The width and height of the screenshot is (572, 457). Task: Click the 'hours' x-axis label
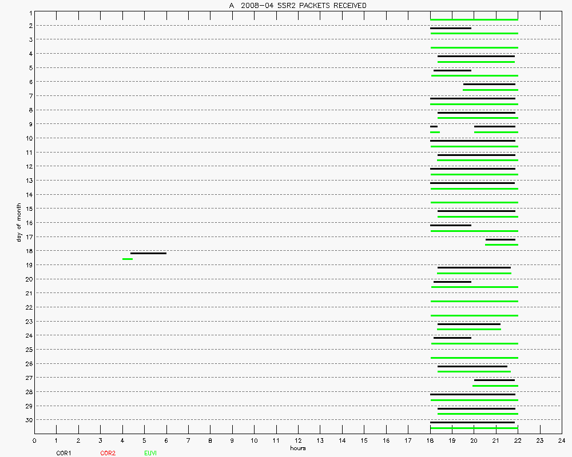pyautogui.click(x=297, y=448)
